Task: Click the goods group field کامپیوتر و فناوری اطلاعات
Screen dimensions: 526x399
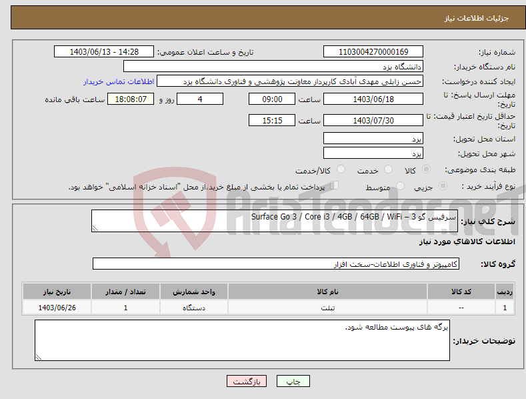Action: click(x=276, y=264)
